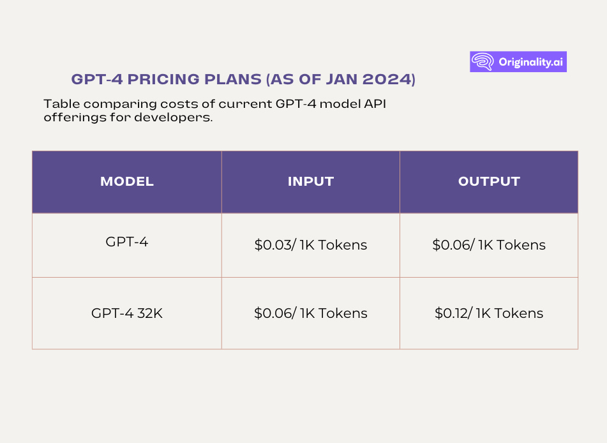
Task: Click the GPT-4 32K model cell
Action: pos(127,313)
